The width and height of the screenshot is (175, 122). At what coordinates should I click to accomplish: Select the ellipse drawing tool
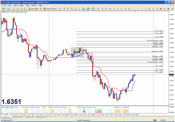(x=161, y=9)
